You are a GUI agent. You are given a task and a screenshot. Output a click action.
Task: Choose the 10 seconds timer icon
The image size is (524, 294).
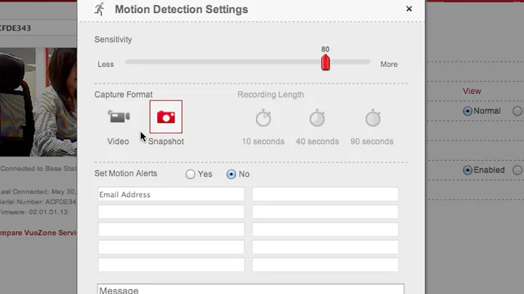click(263, 118)
